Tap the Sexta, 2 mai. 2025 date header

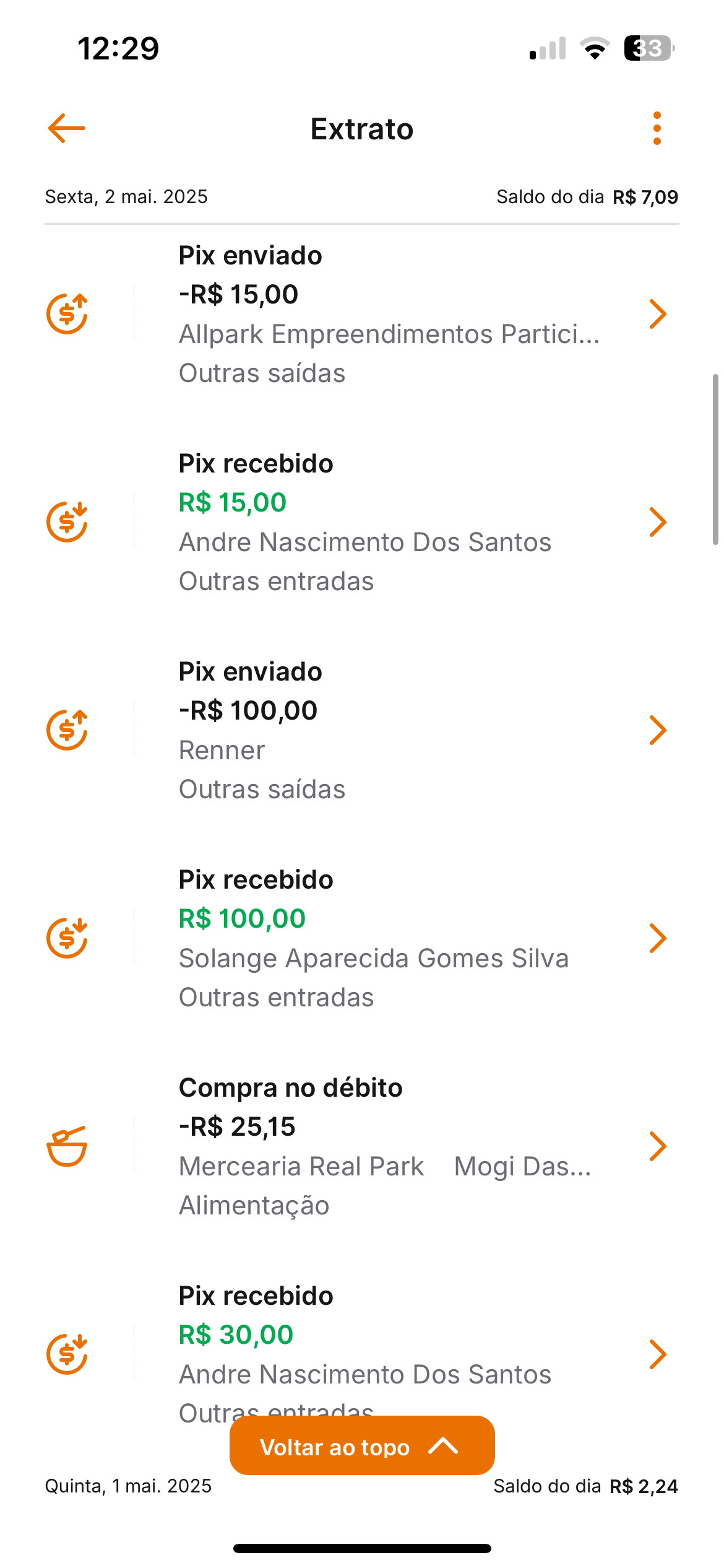click(126, 197)
